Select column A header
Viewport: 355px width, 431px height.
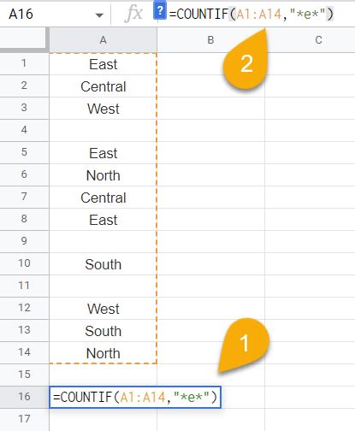pyautogui.click(x=103, y=40)
